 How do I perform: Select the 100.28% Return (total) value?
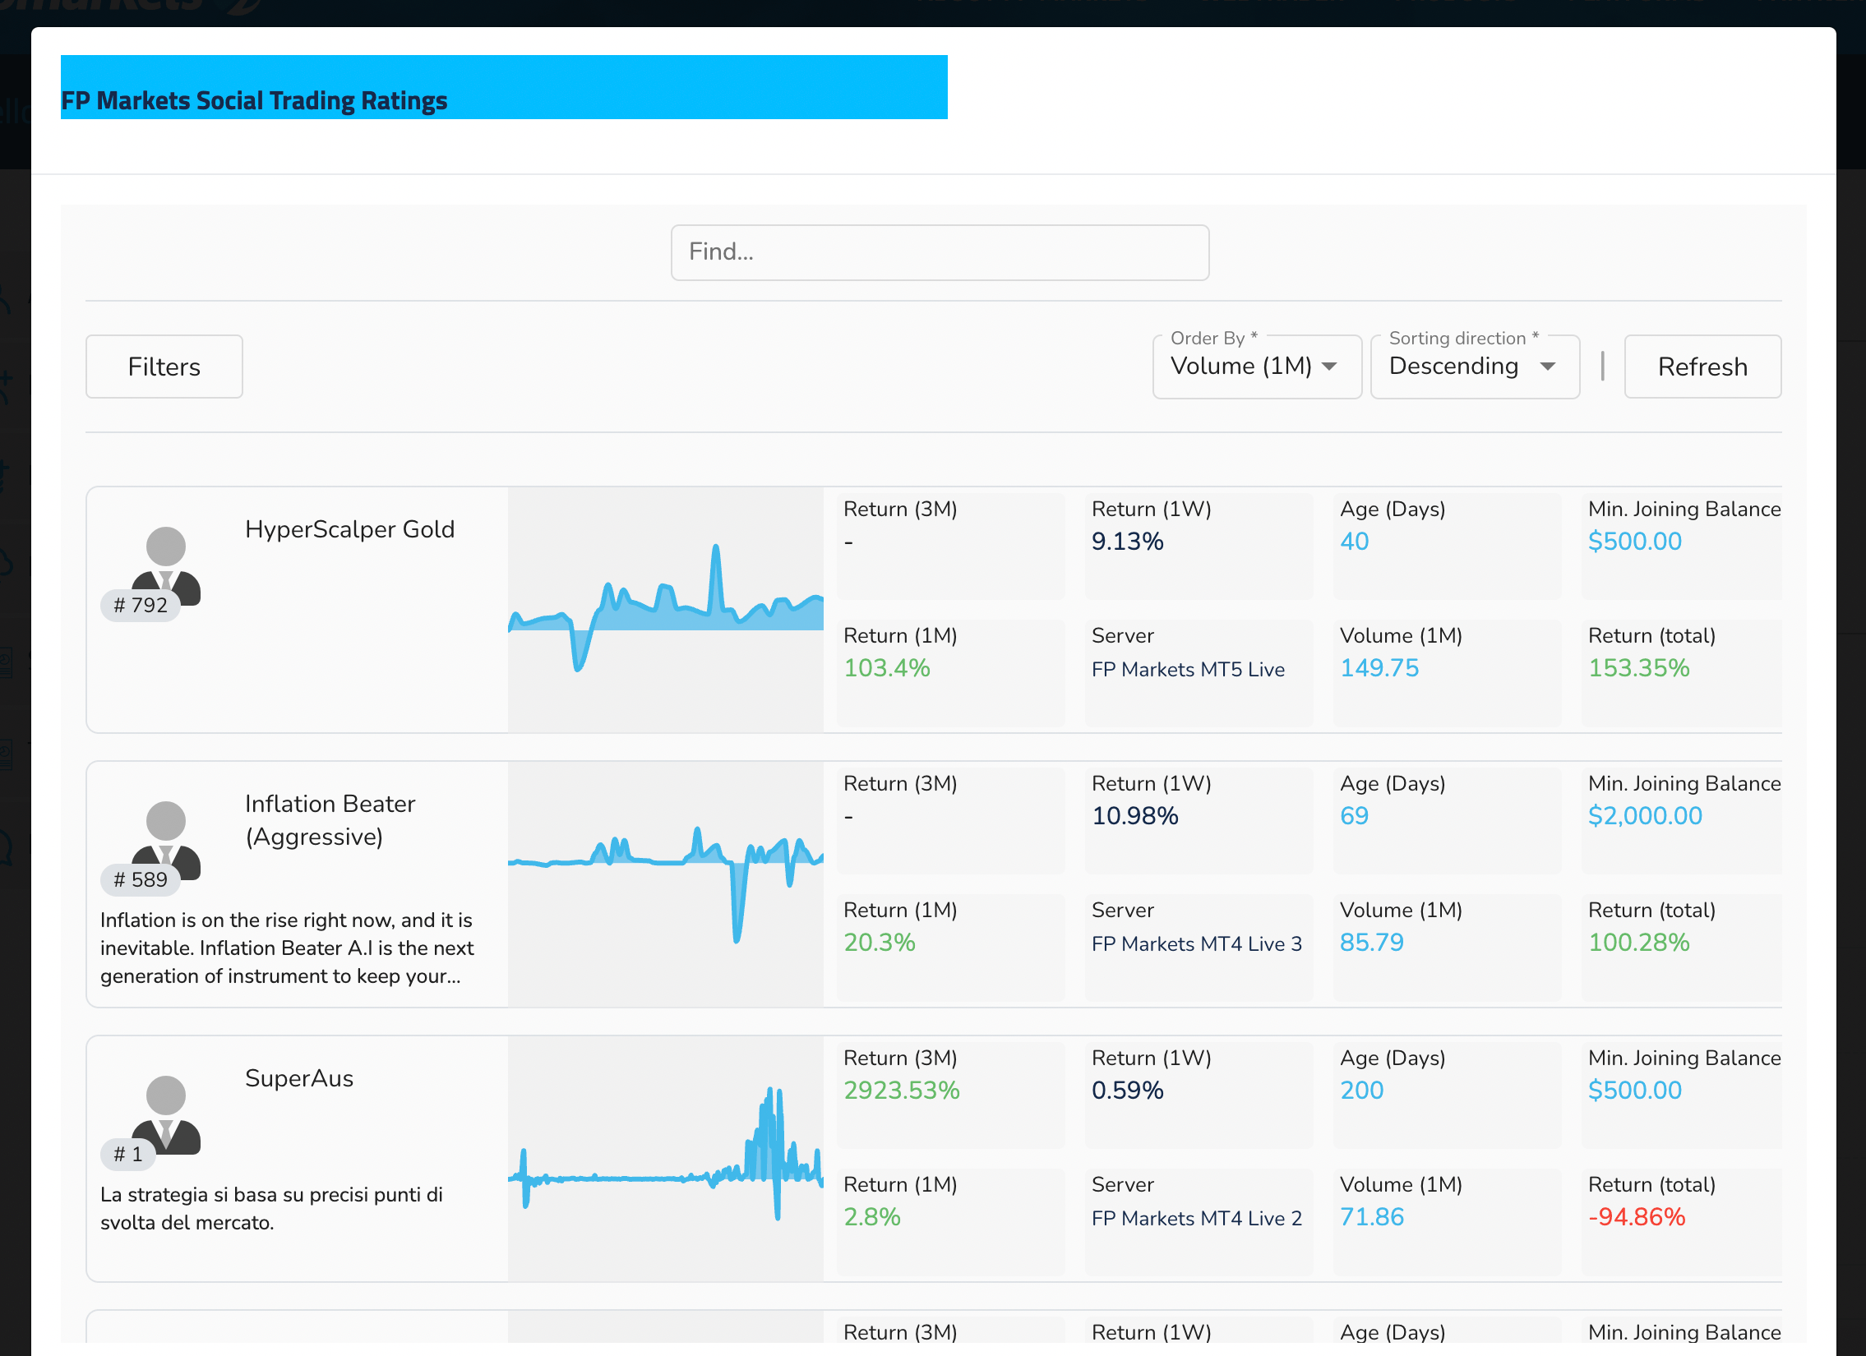[1639, 943]
